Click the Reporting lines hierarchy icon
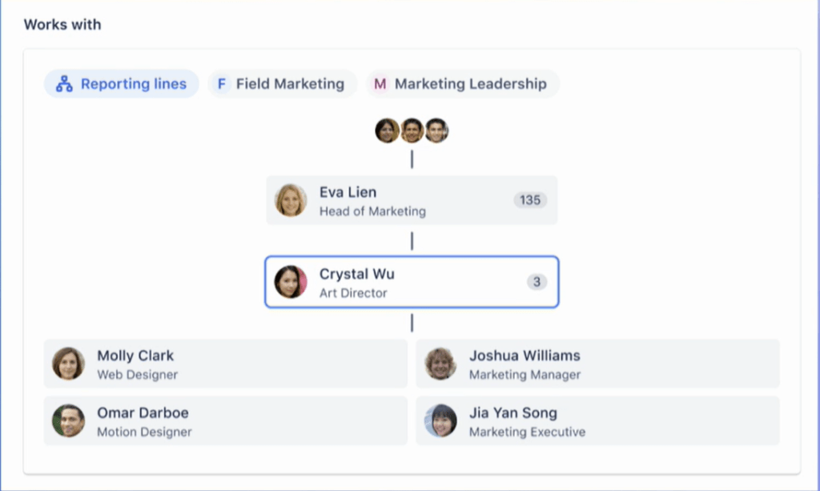The height and width of the screenshot is (491, 820). tap(64, 84)
